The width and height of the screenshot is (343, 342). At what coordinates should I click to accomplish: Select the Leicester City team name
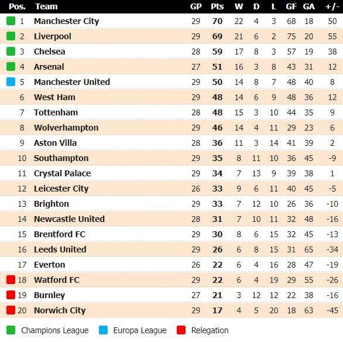point(61,189)
